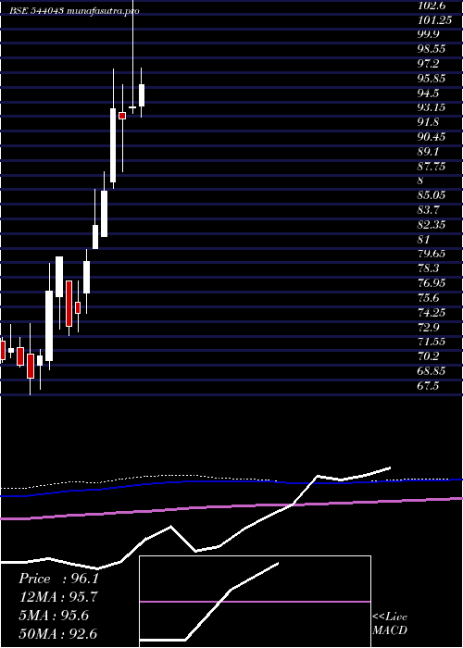This screenshot has height=648, width=463.
Task: Click the 71.55 price value
Action: coord(432,343)
